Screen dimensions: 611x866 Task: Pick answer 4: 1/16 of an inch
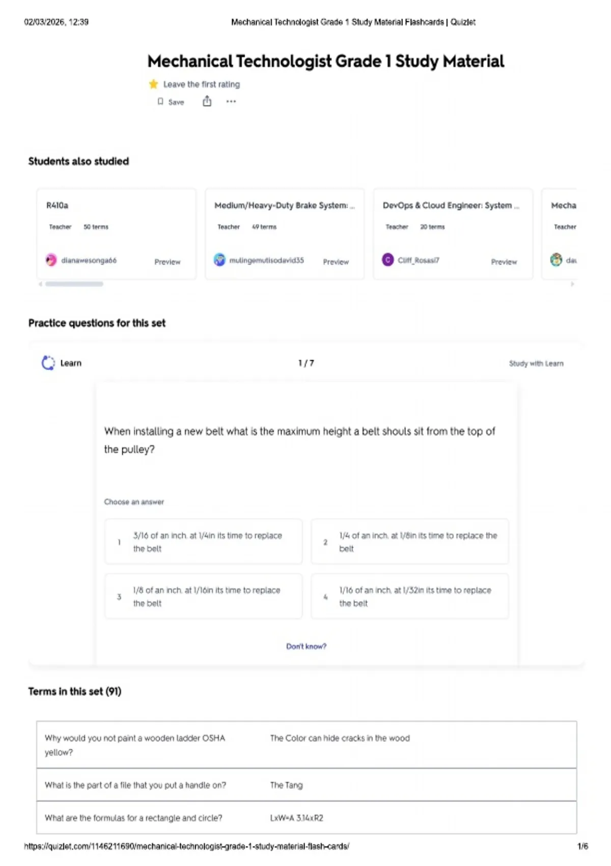click(409, 597)
